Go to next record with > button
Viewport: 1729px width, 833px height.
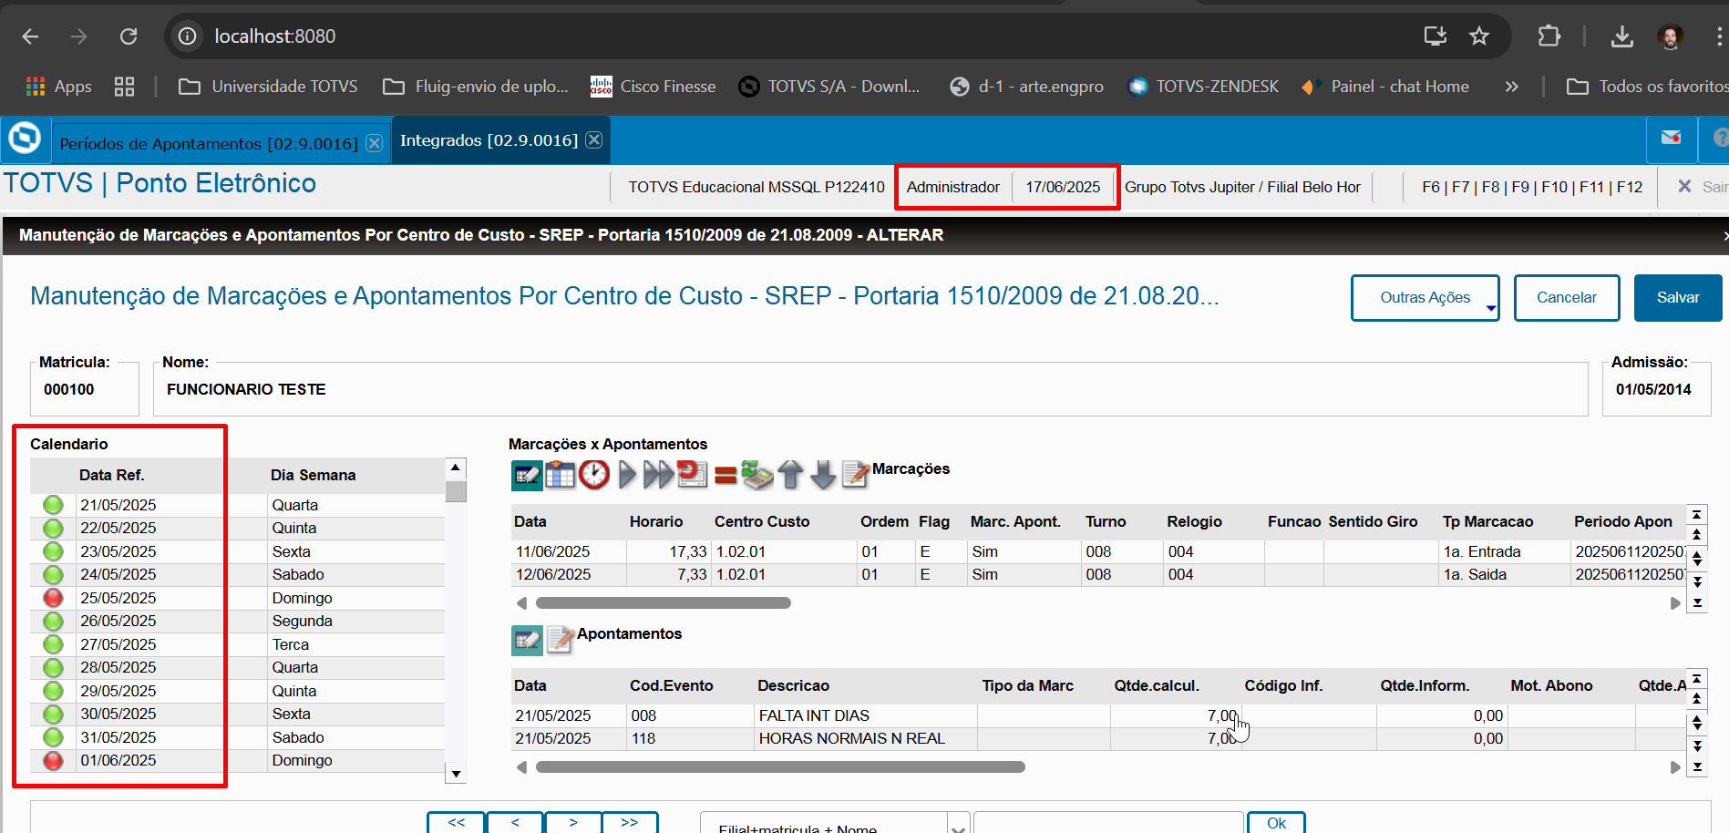573,822
